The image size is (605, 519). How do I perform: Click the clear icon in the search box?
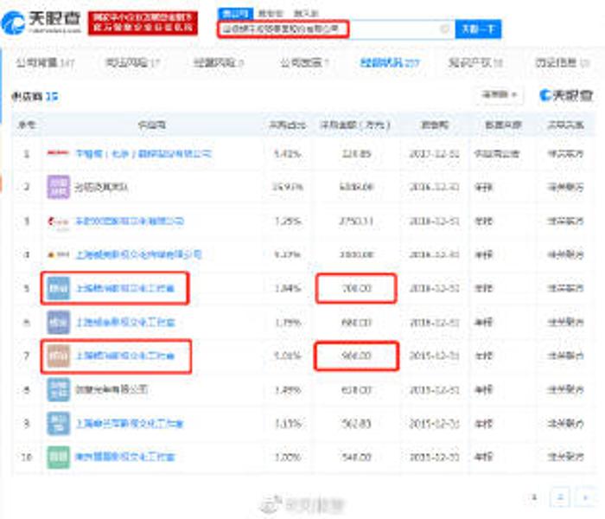click(445, 29)
